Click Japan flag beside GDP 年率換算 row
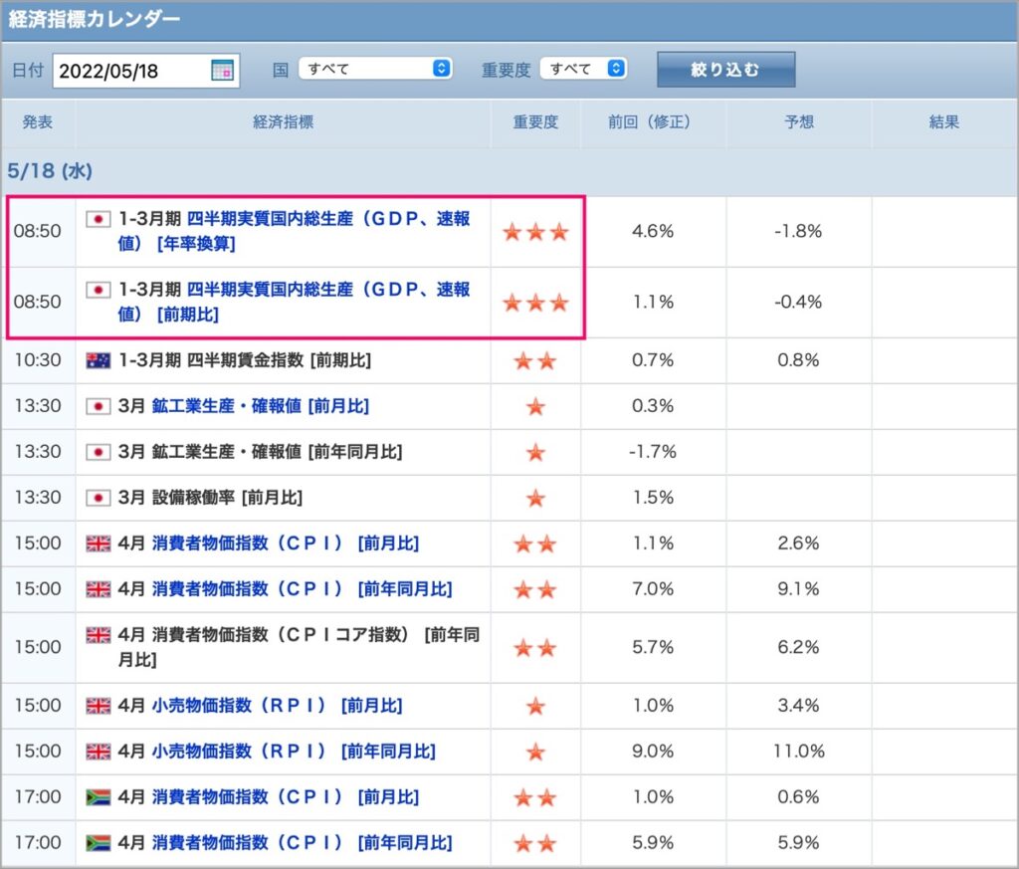The height and width of the screenshot is (869, 1019). coord(99,219)
